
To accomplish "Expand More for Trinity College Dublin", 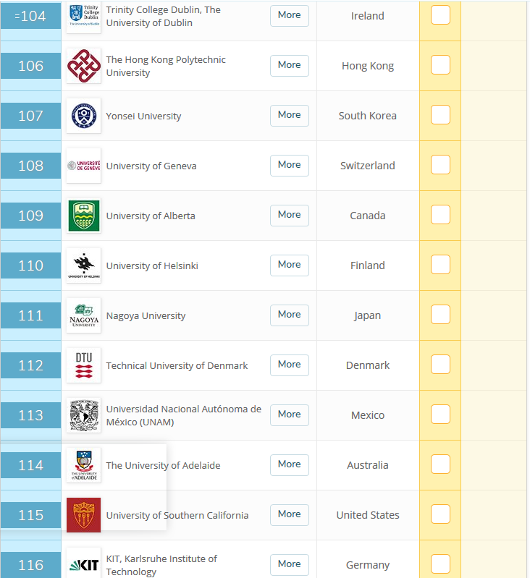I will (x=289, y=15).
